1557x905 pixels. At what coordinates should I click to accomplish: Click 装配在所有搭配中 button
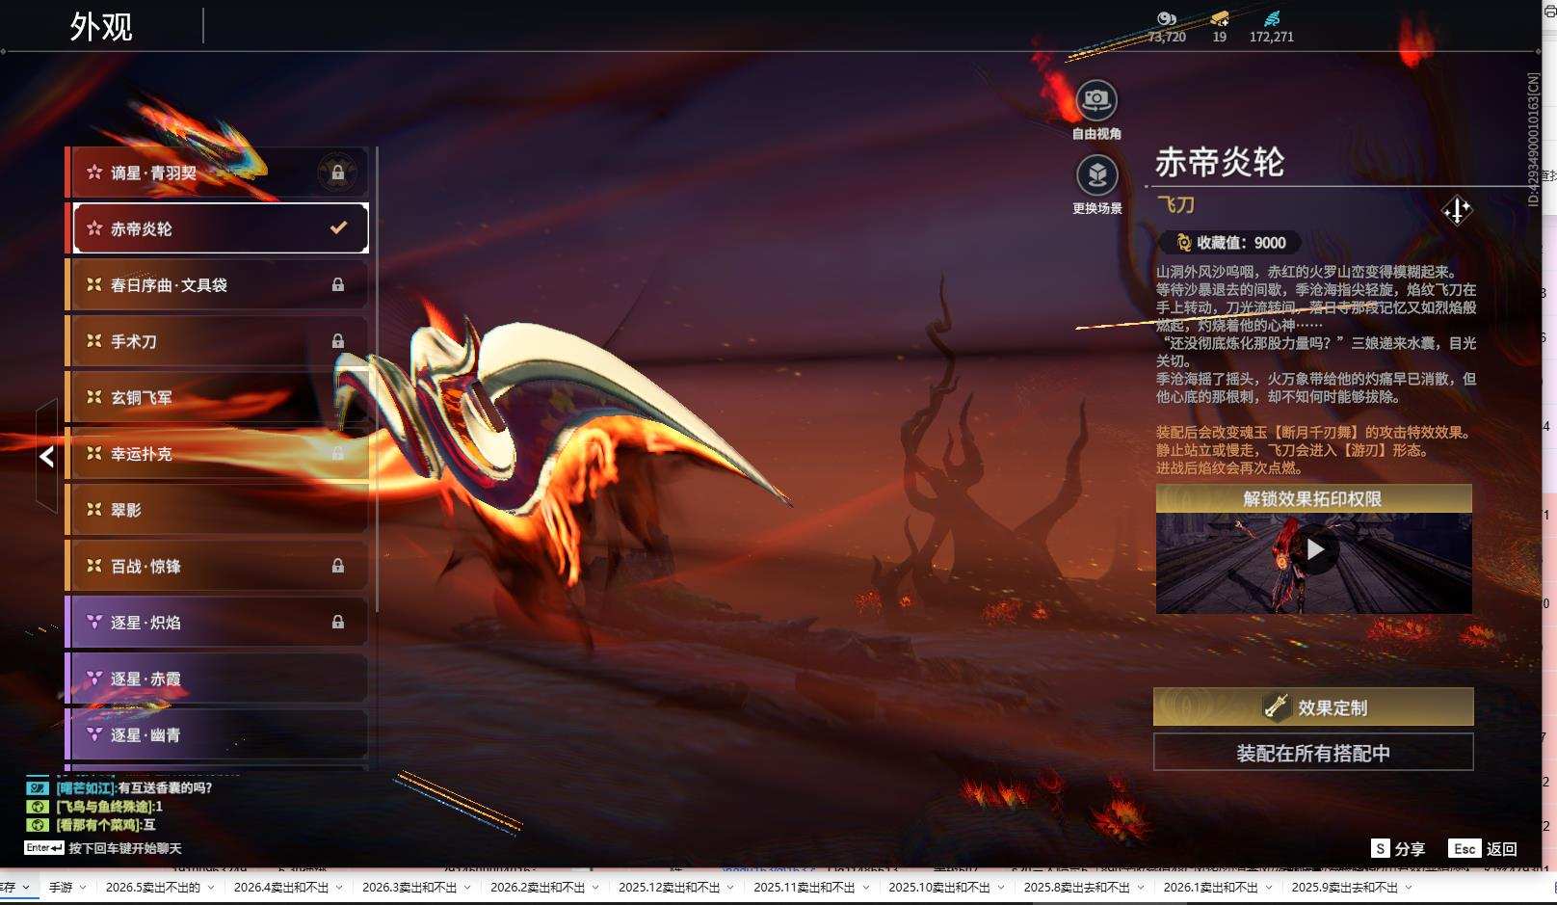tap(1313, 753)
